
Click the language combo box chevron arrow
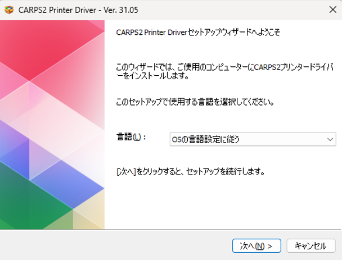tap(330, 139)
